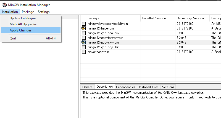The image size is (221, 118).
Task: Click version 8.2.0-3 of mingw32-gcc-g++-bin
Action: 181,42
